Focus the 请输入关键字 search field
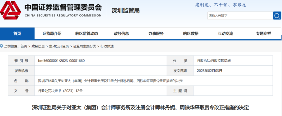The width and height of the screenshot is (282, 116). click(x=240, y=16)
